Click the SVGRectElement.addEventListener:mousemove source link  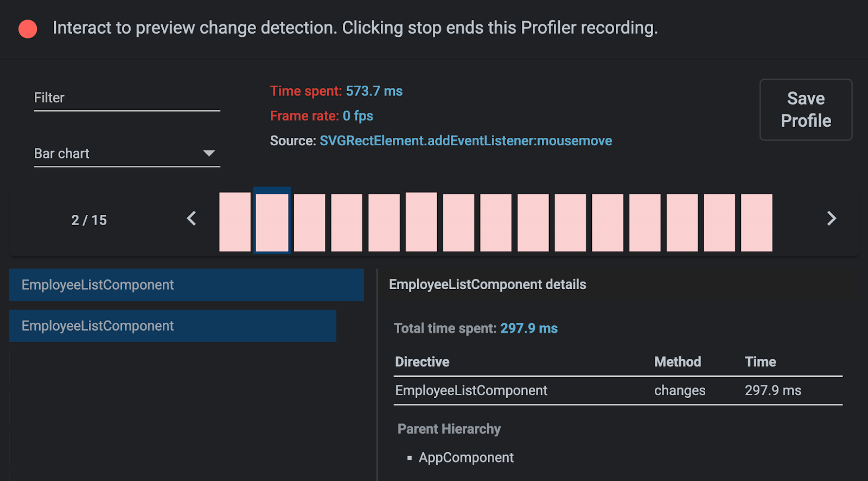pyautogui.click(x=465, y=141)
